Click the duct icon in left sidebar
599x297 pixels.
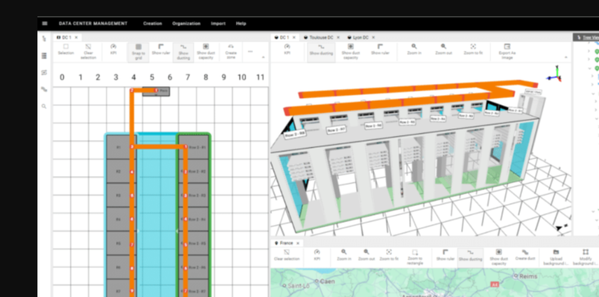[44, 89]
